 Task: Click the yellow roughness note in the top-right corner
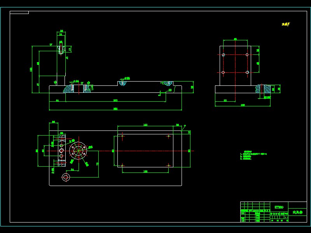click(x=286, y=24)
